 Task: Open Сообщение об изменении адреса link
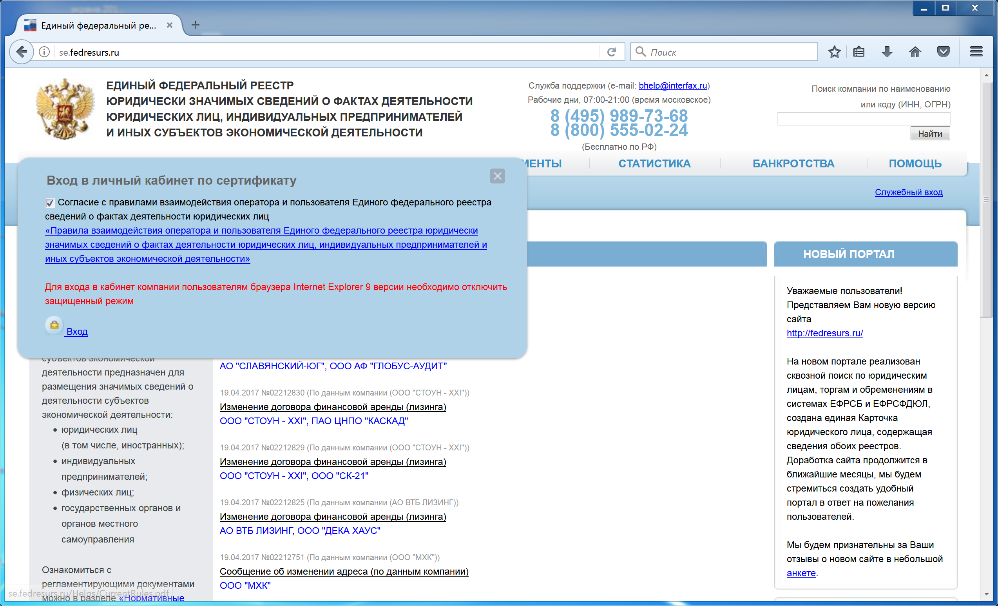click(x=344, y=571)
